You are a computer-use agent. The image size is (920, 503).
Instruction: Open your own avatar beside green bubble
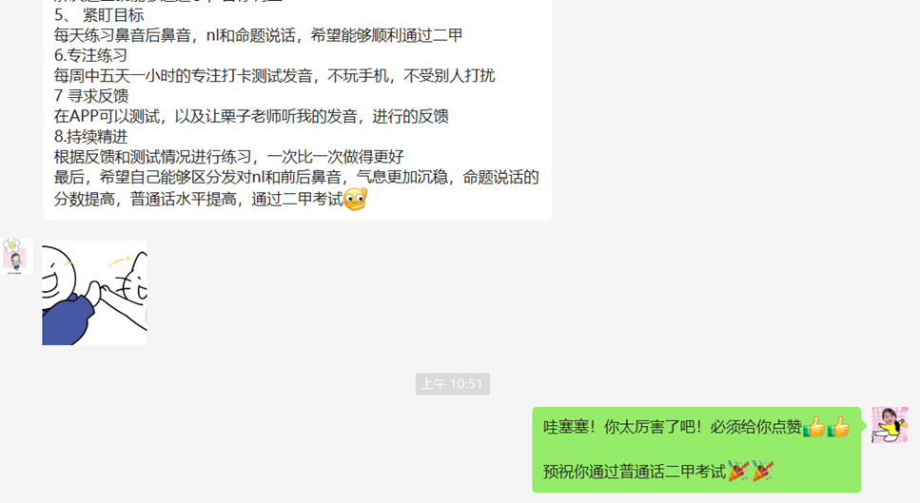pos(891,425)
